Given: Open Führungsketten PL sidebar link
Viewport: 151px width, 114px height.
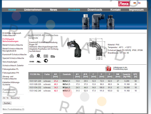Looking at the screenshot, I should point(11,69).
